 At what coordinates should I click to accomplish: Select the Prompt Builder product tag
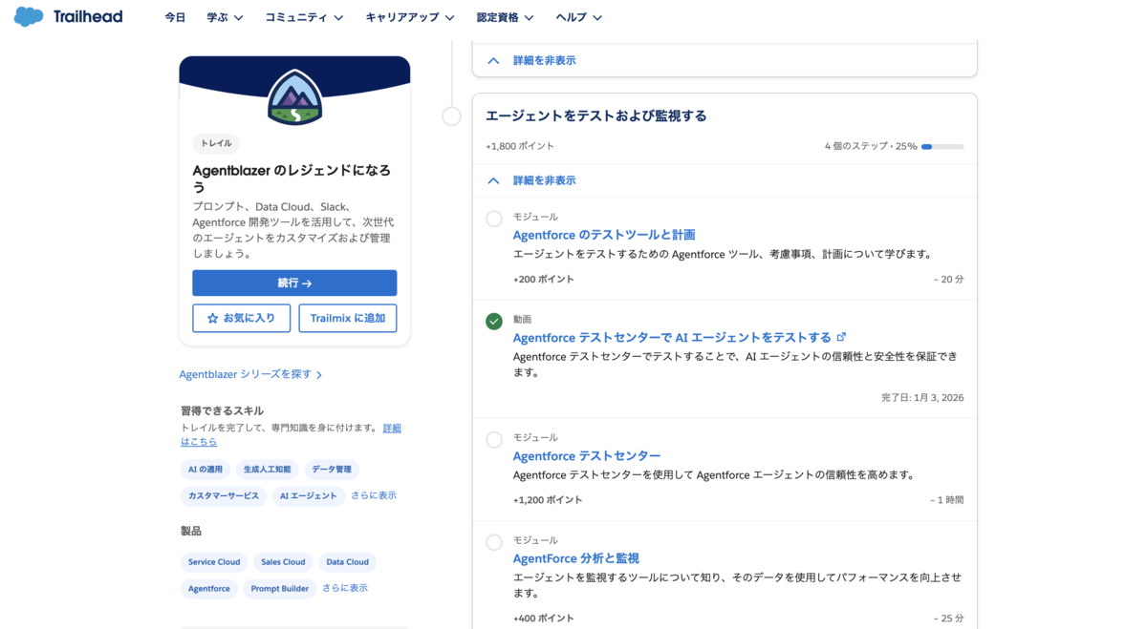(x=280, y=589)
